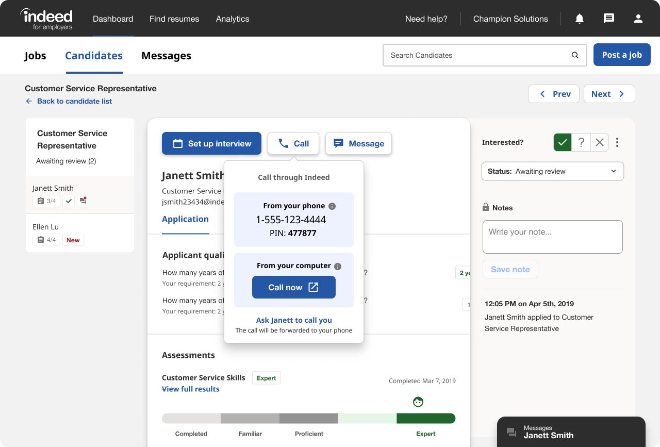Click the Expert segment of skills bar
The image size is (660, 447).
[x=425, y=418]
